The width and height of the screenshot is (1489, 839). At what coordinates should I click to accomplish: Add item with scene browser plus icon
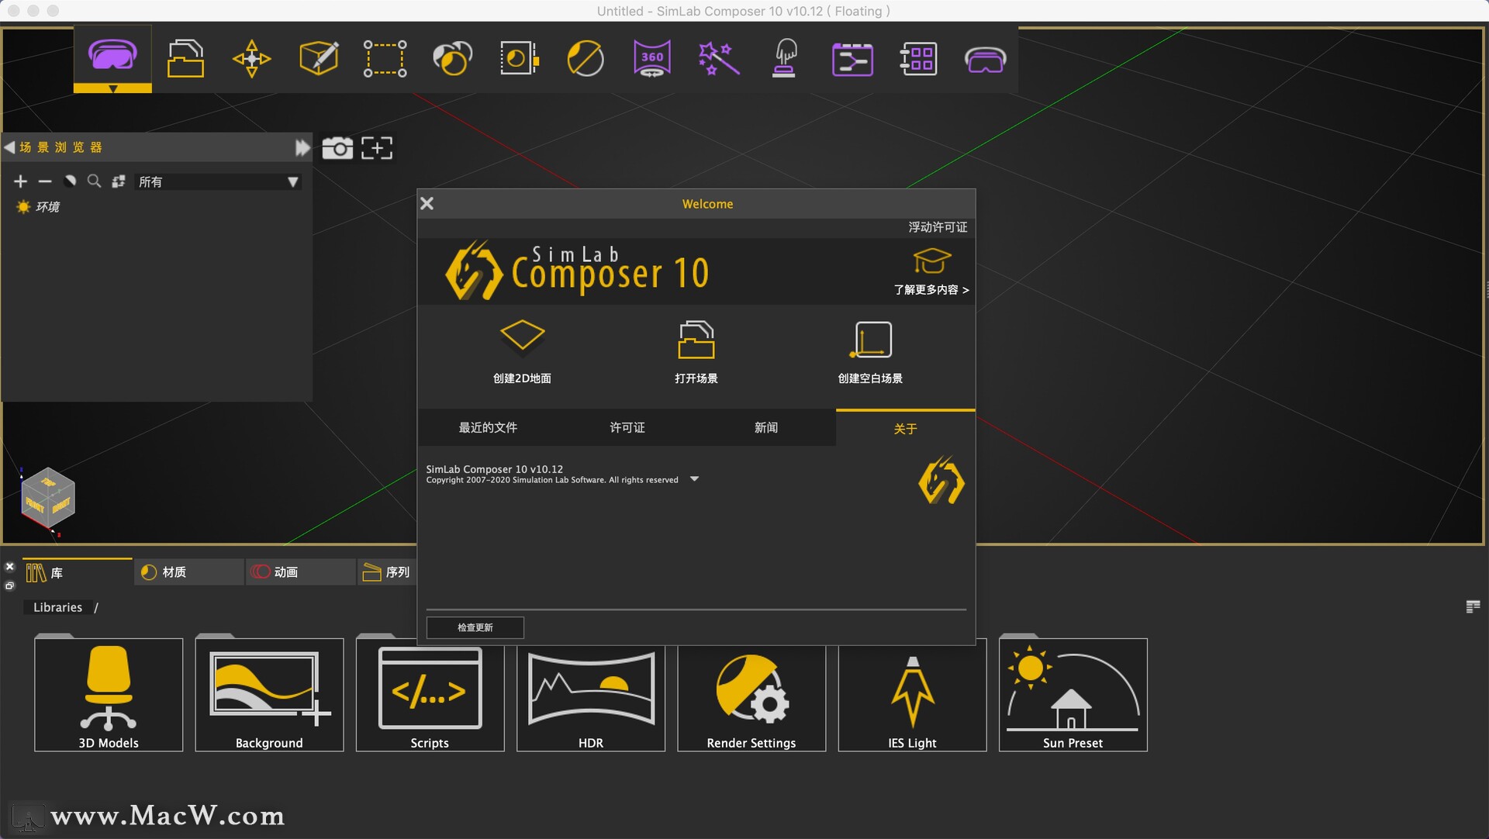point(21,181)
